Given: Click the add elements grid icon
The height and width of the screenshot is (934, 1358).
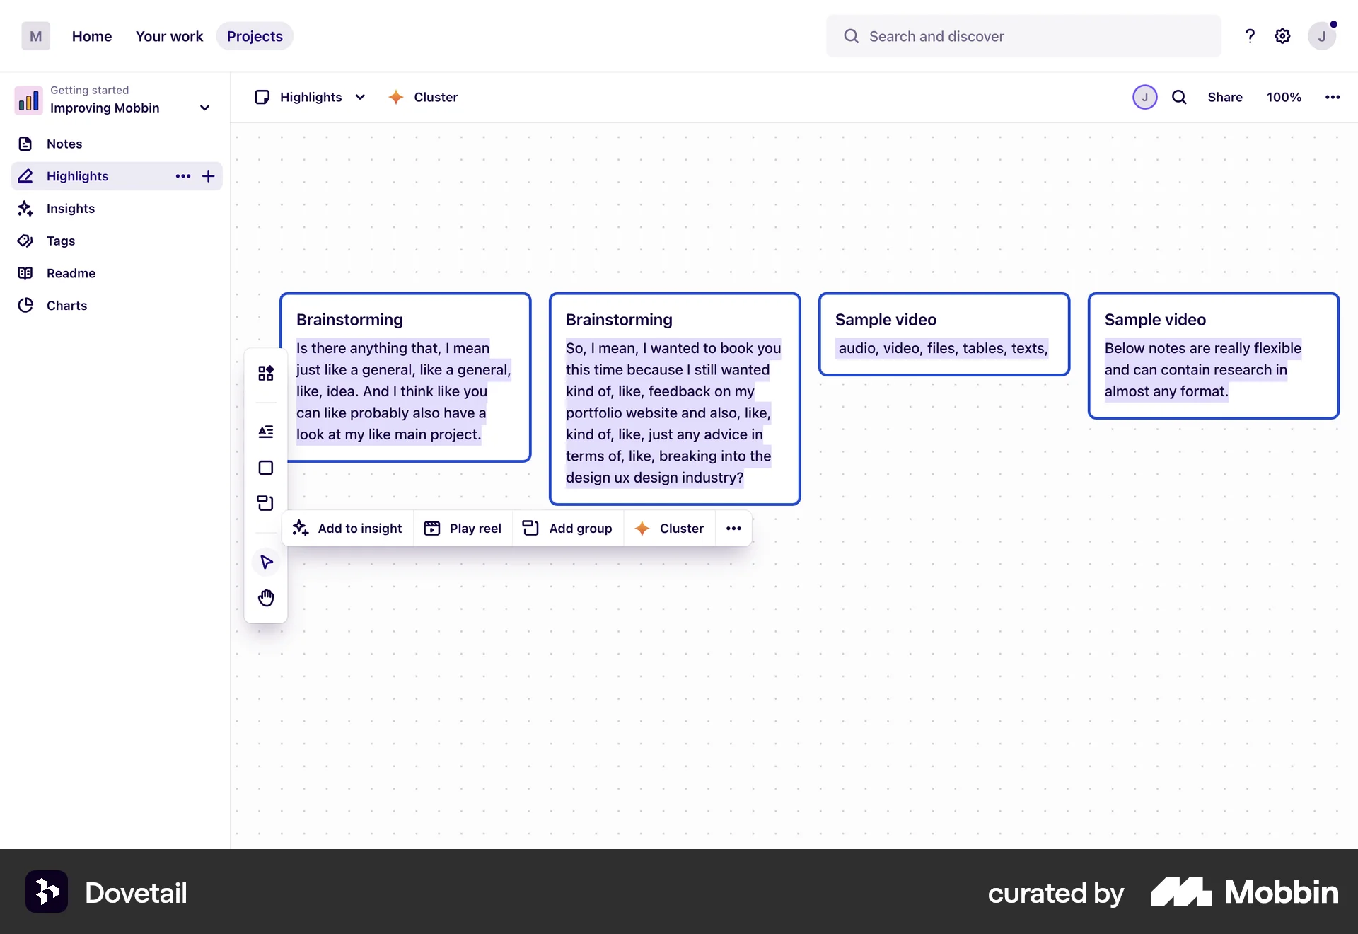Looking at the screenshot, I should tap(266, 373).
